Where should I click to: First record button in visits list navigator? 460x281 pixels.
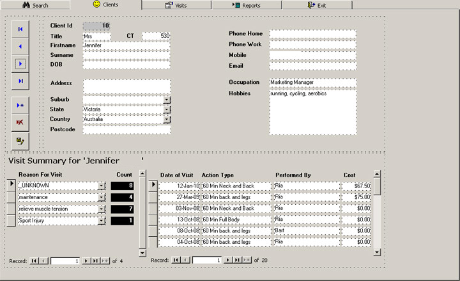(x=176, y=260)
